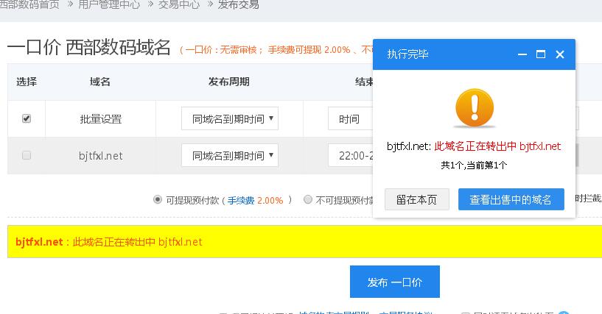Select 可提现预付款 radio option
This screenshot has width=602, height=314.
(158, 199)
